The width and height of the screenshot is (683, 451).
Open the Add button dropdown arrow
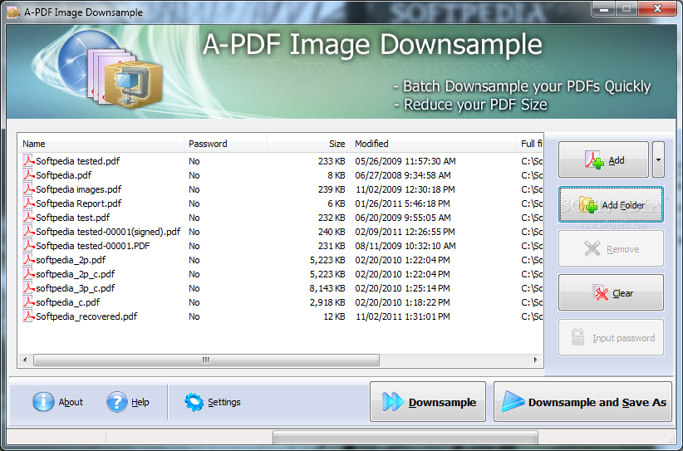pyautogui.click(x=658, y=159)
